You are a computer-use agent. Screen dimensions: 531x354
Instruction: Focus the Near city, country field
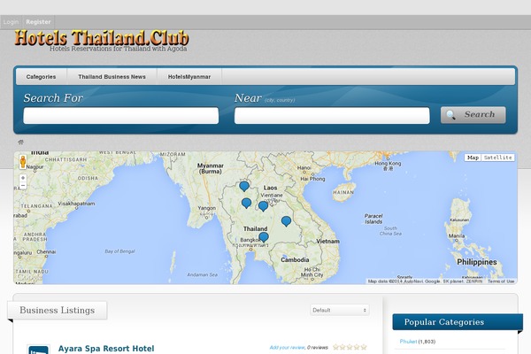[332, 116]
